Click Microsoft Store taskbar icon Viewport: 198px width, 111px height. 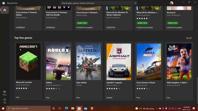tap(79, 108)
